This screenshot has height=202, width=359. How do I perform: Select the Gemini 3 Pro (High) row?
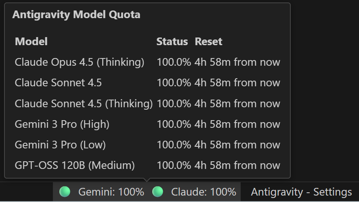147,124
